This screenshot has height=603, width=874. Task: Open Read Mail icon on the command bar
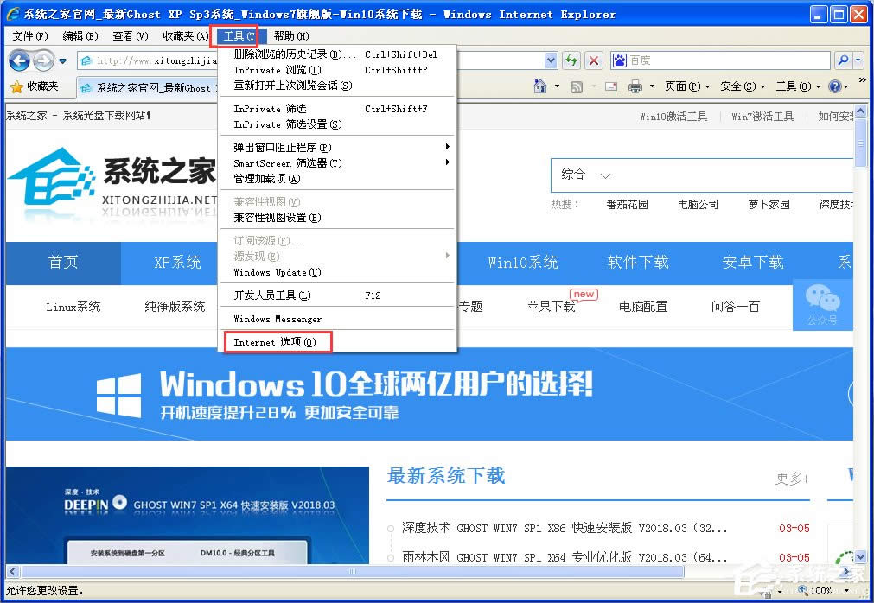610,87
